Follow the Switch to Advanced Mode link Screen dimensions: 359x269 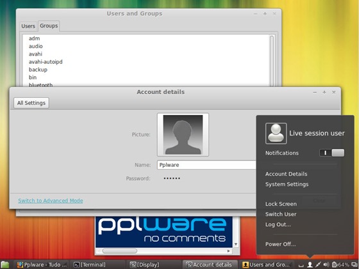[51, 201]
